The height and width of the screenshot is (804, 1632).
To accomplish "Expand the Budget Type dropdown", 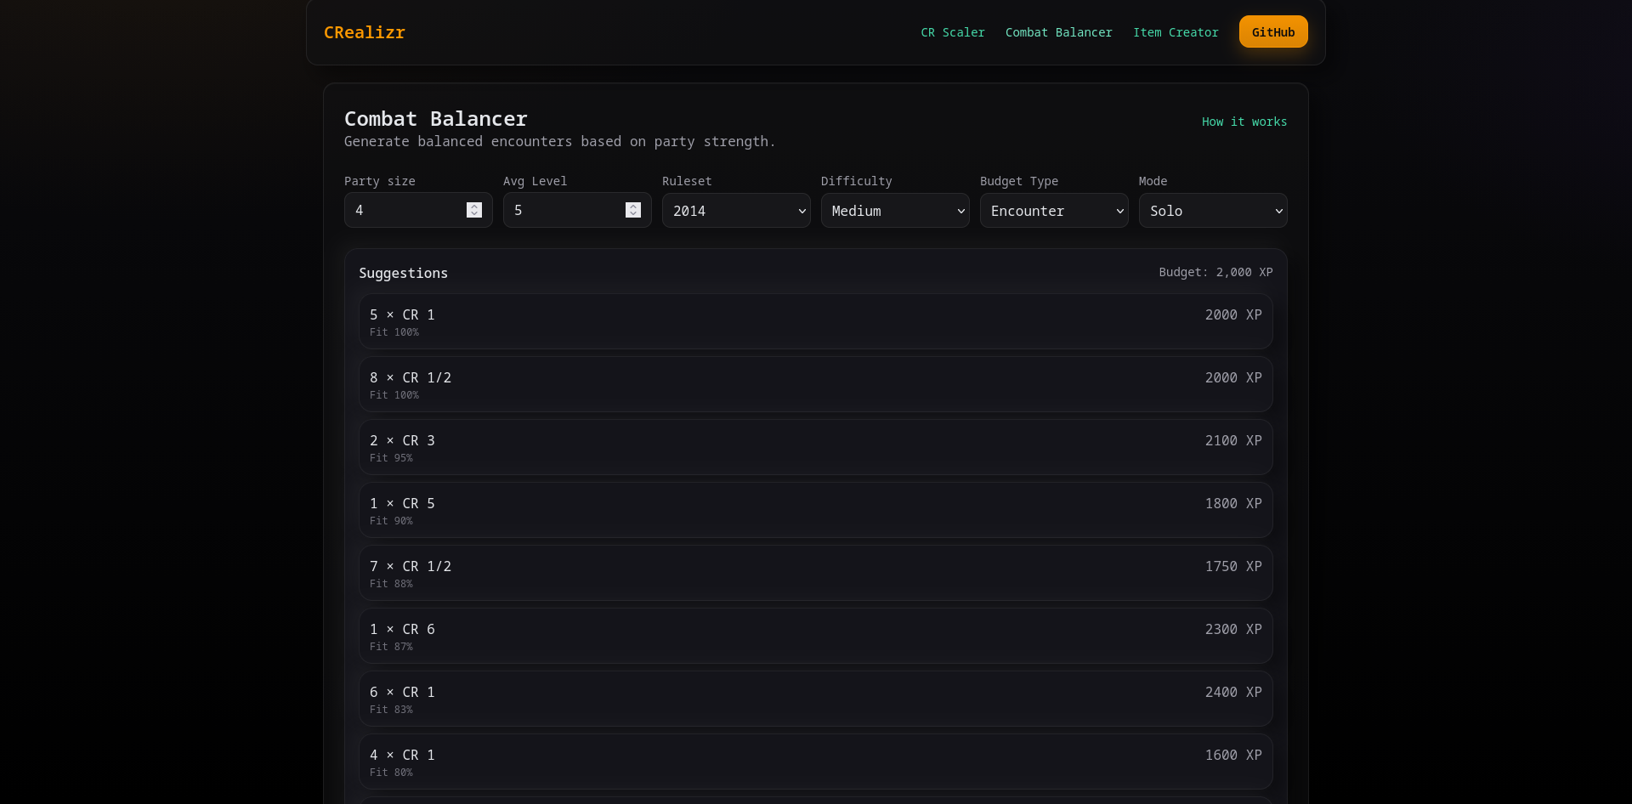I will click(1054, 211).
